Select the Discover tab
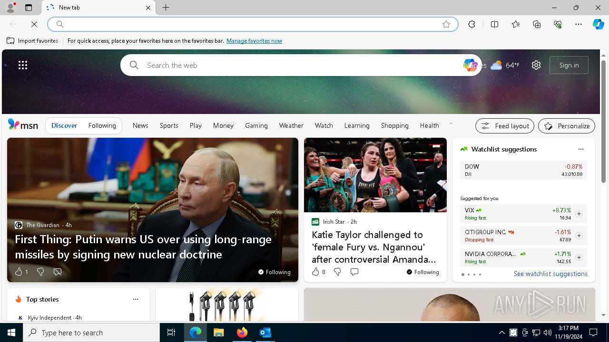The image size is (609, 342). coord(64,125)
